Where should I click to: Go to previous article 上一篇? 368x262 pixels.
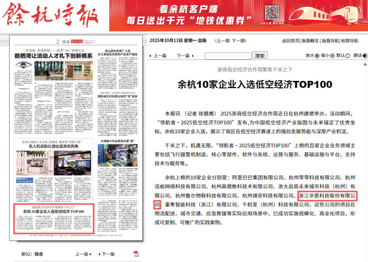[160, 56]
